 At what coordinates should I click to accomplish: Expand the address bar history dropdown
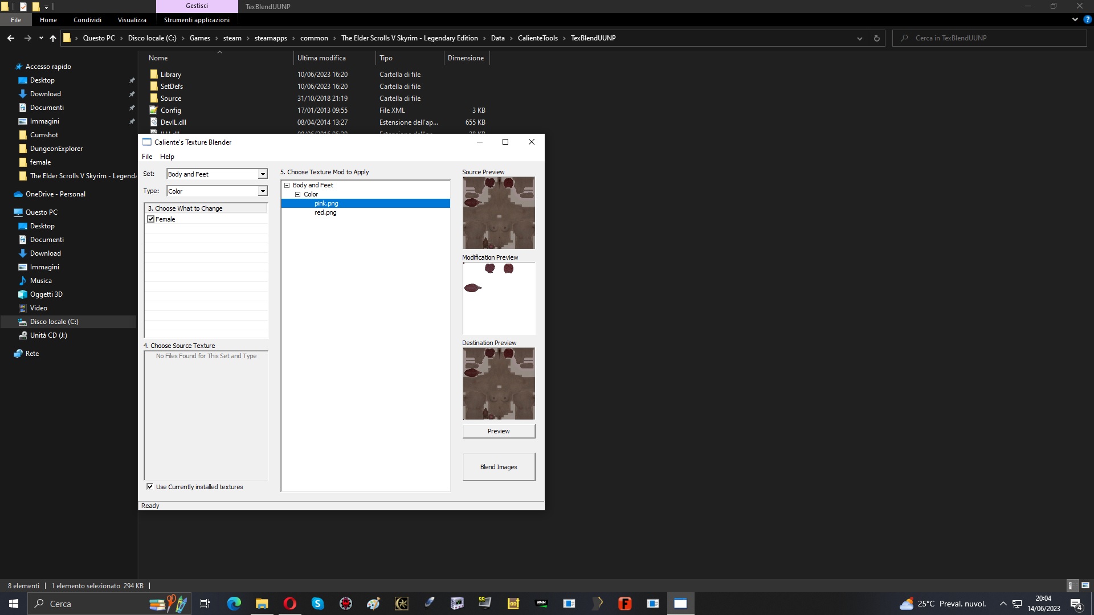pos(859,38)
